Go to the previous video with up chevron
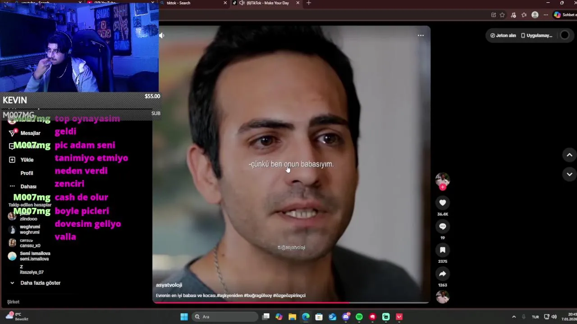 [x=569, y=155]
